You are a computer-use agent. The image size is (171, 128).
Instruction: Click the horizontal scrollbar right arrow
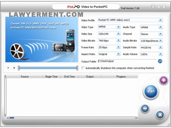click(x=137, y=118)
